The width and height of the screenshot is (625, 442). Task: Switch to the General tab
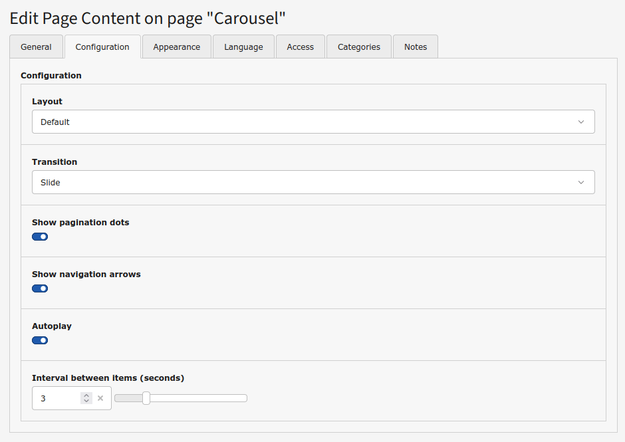(36, 47)
